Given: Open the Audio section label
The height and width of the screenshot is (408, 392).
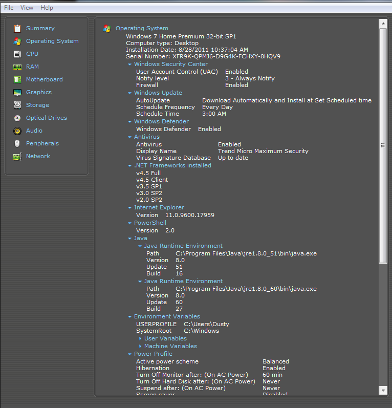Looking at the screenshot, I should (x=34, y=131).
